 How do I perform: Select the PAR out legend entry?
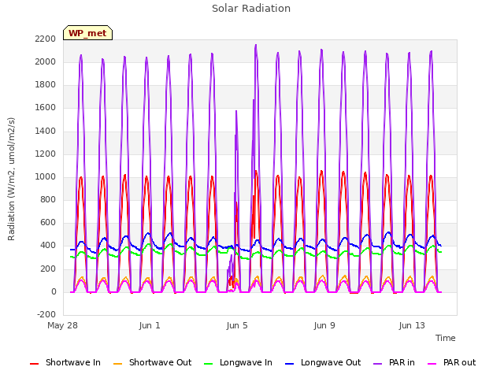click(451, 362)
